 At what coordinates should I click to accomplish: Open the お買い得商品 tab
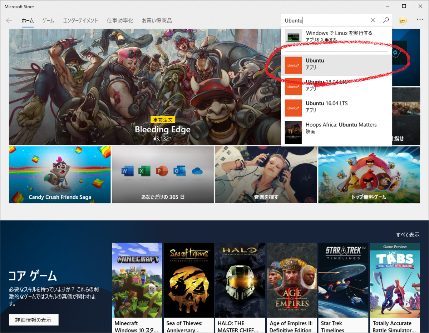[x=157, y=20]
